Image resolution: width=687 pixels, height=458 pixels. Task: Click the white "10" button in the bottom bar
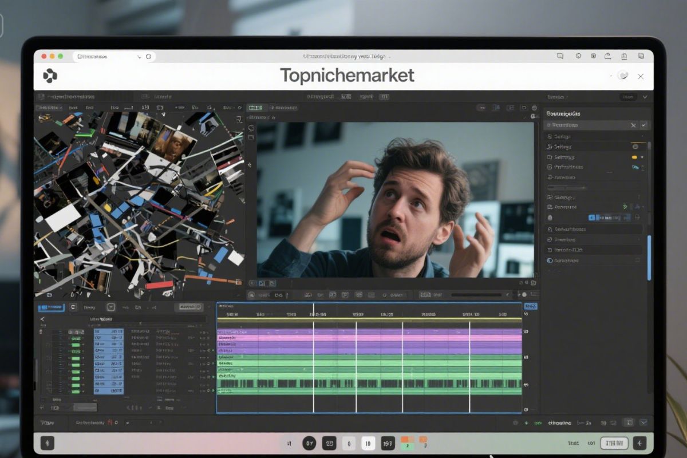point(368,443)
